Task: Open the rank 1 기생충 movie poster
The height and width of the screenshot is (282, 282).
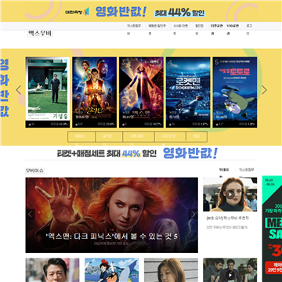Action: pos(48,92)
